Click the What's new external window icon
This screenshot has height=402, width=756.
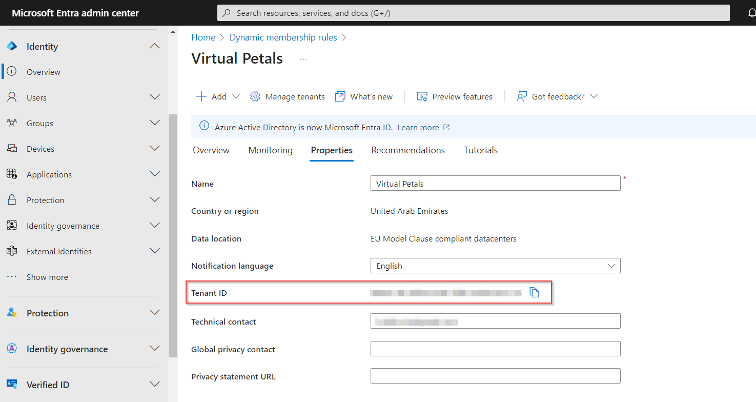340,96
